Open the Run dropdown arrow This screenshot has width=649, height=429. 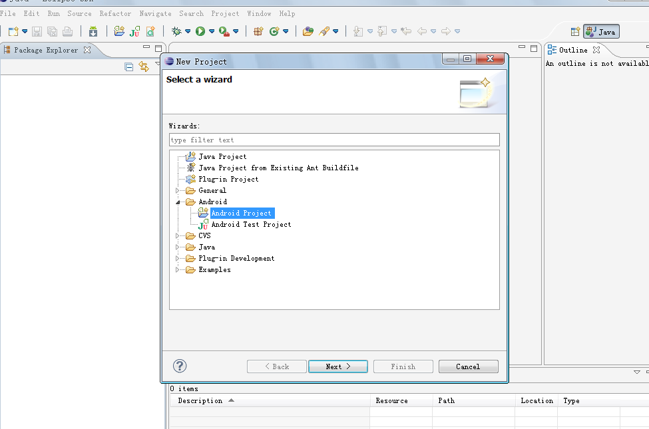212,31
